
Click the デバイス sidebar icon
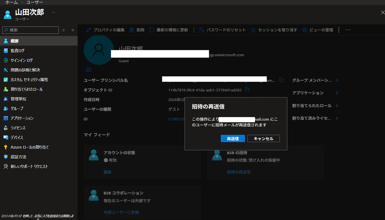tap(6, 138)
